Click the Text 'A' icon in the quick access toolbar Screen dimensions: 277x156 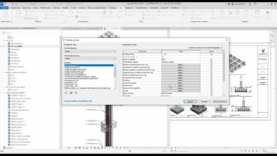pos(57,4)
